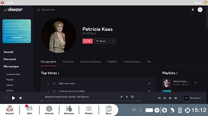Click the lifebuoy help icon

188,110
